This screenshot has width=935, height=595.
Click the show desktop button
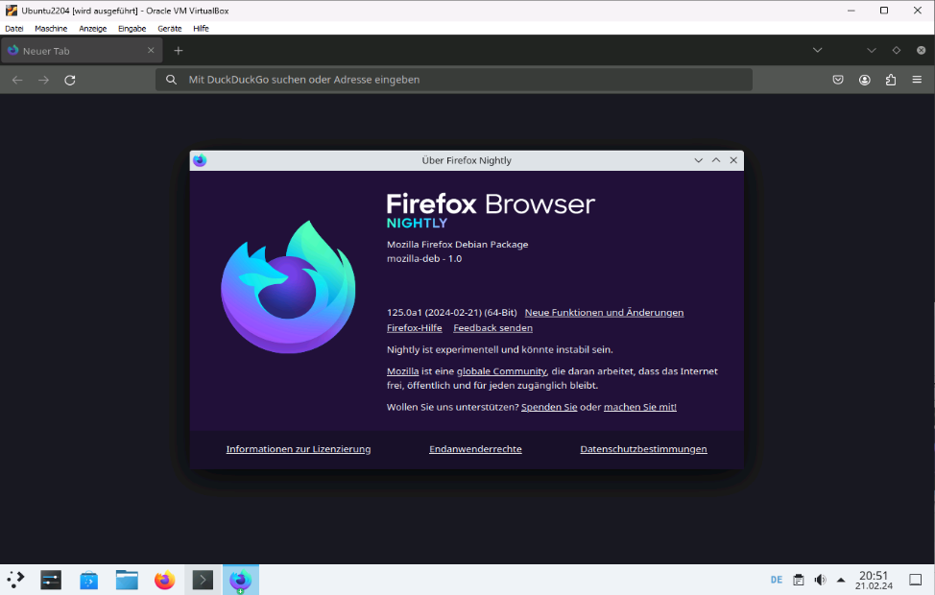[x=916, y=580]
